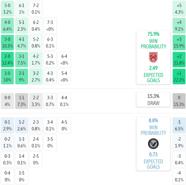Choose the 2-1 score probability cell
The width and height of the screenshot is (186, 185).
click(22, 77)
